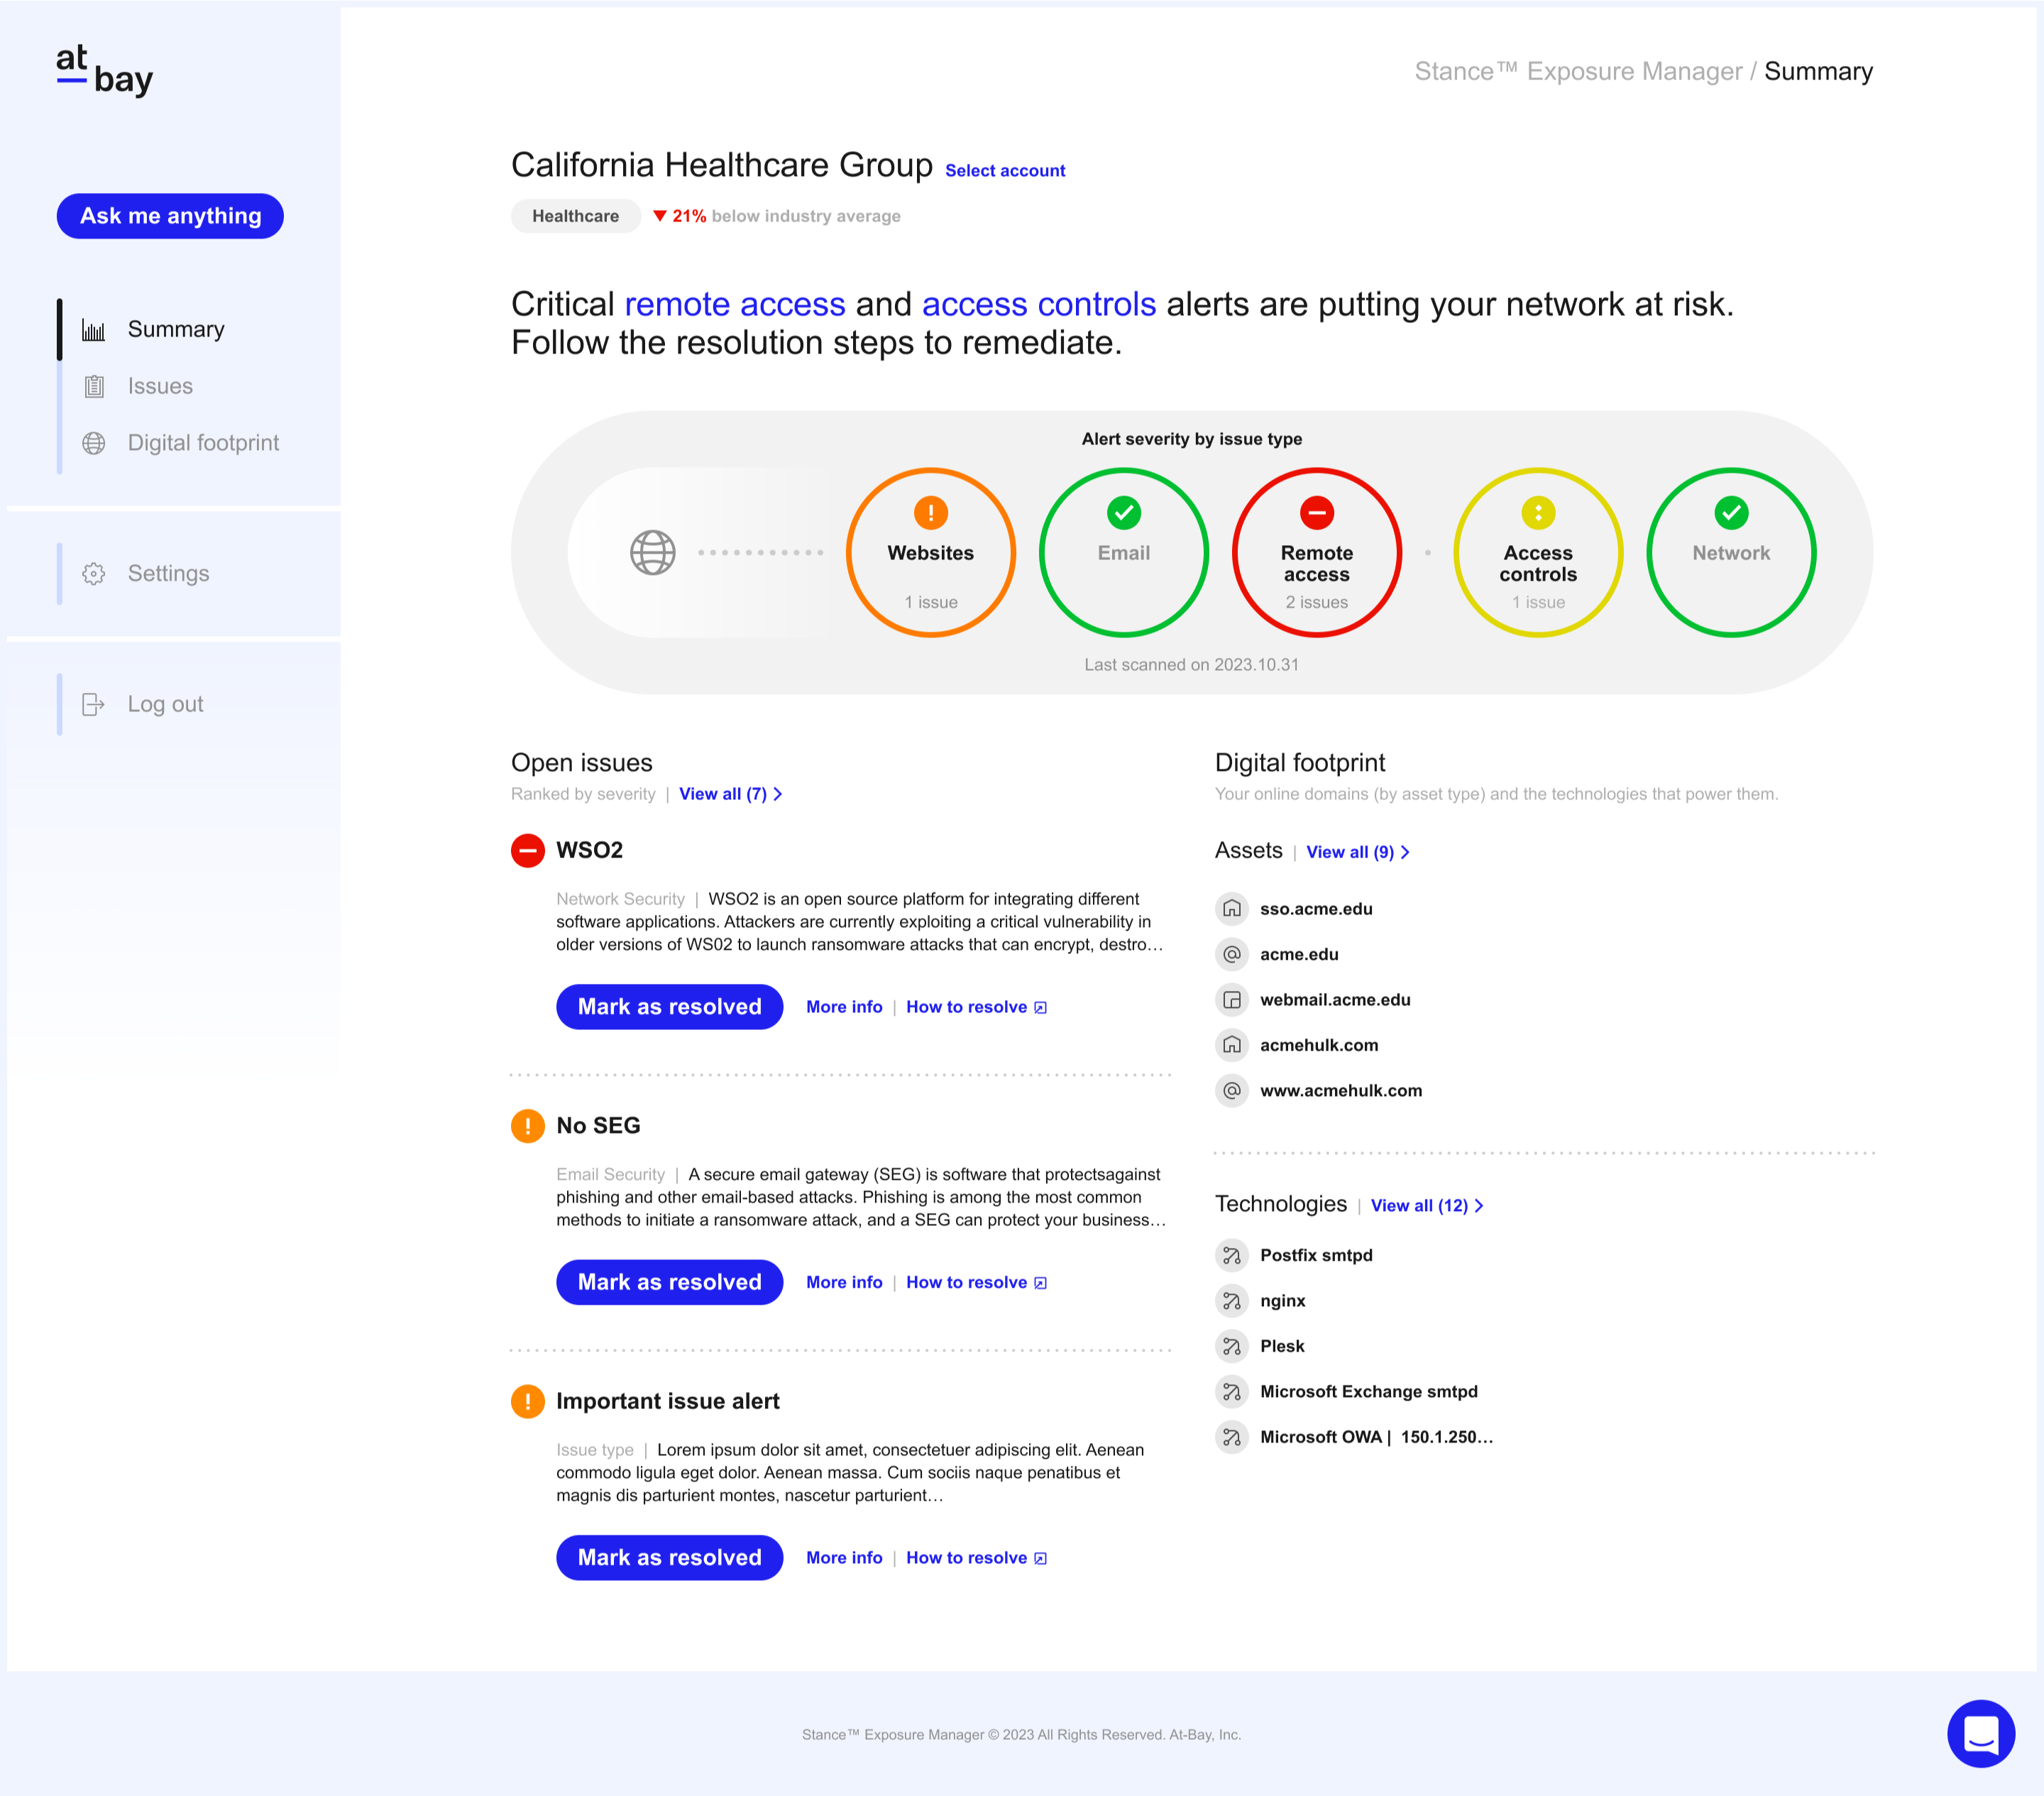Click the icon beside webmail.acme.edu
Viewport: 2044px width, 1796px height.
[1232, 999]
